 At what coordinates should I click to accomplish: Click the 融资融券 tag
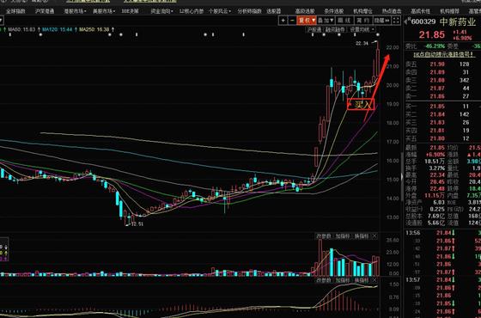(335, 30)
